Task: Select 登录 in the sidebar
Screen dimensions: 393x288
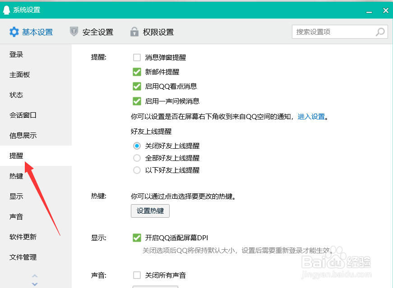Action: (x=36, y=55)
